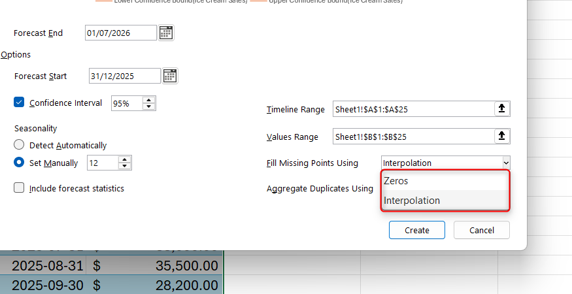Increase manual seasonality value
The width and height of the screenshot is (572, 294).
124,159
